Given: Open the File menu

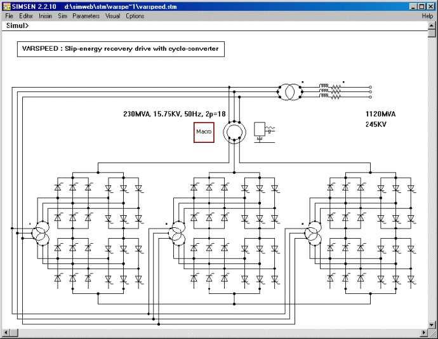Looking at the screenshot, I should (x=9, y=16).
